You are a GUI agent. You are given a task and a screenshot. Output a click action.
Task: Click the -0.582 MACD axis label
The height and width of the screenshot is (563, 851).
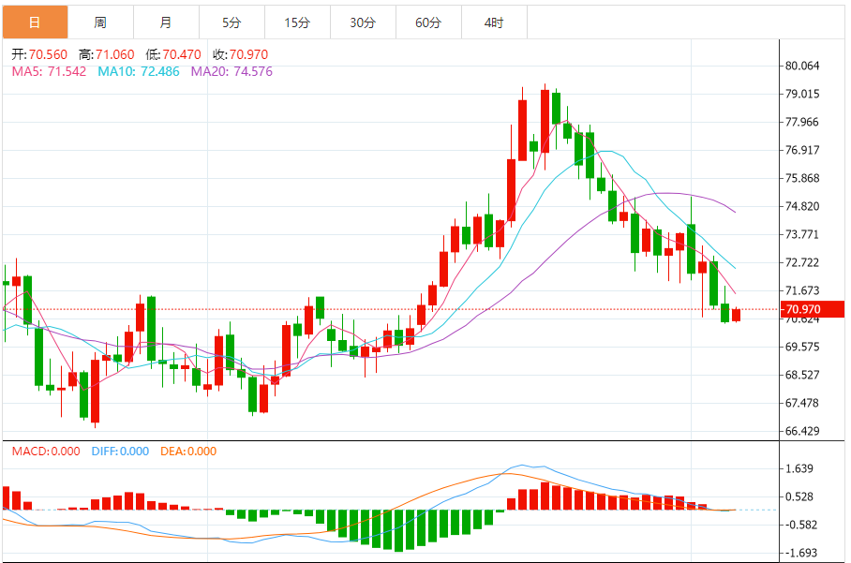pos(799,525)
